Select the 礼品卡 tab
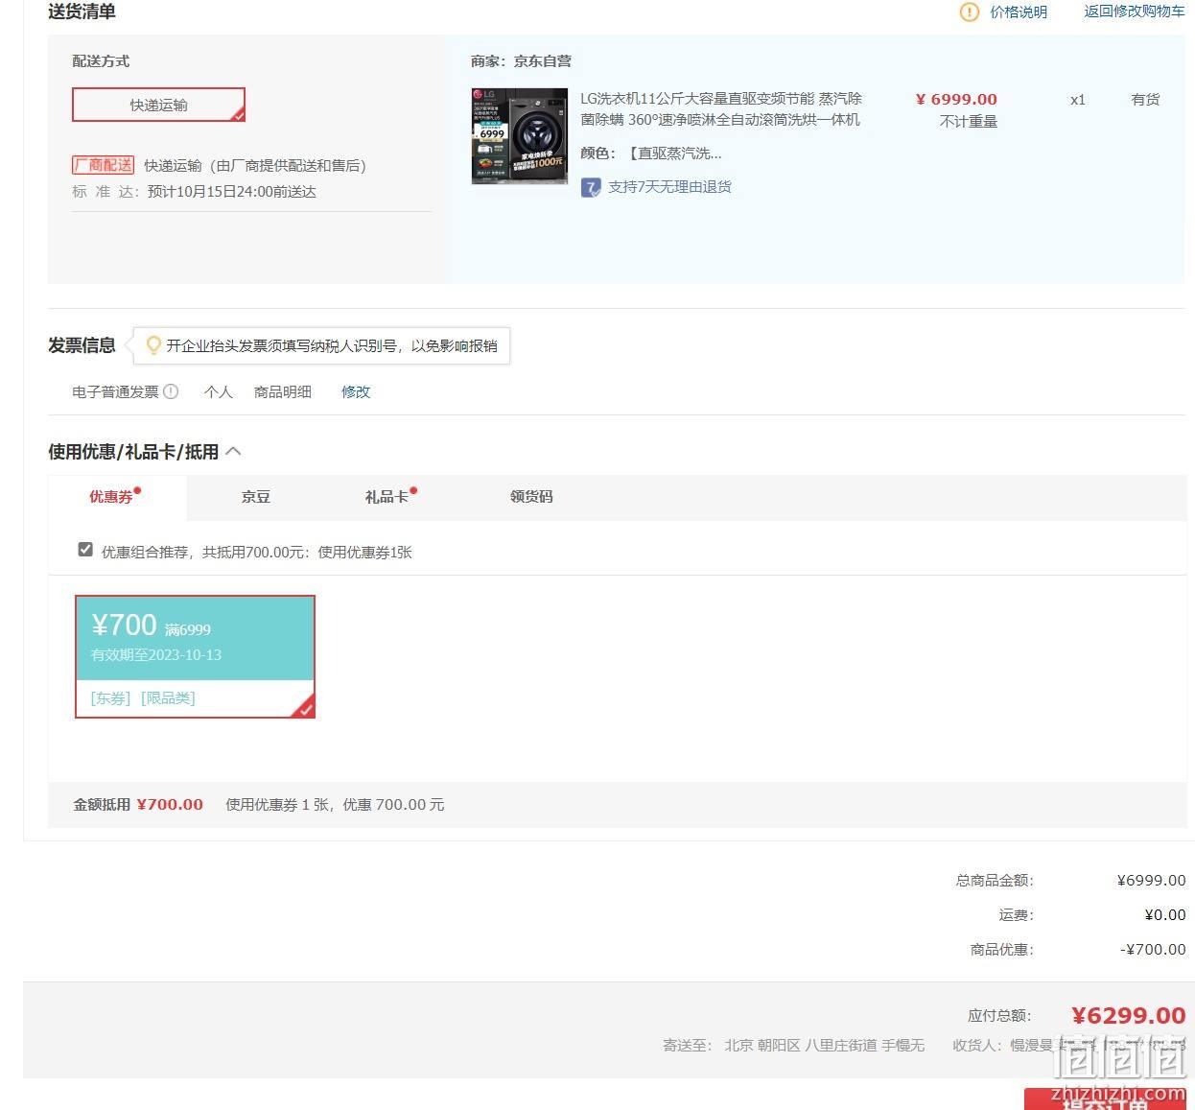1195x1110 pixels. tap(387, 497)
